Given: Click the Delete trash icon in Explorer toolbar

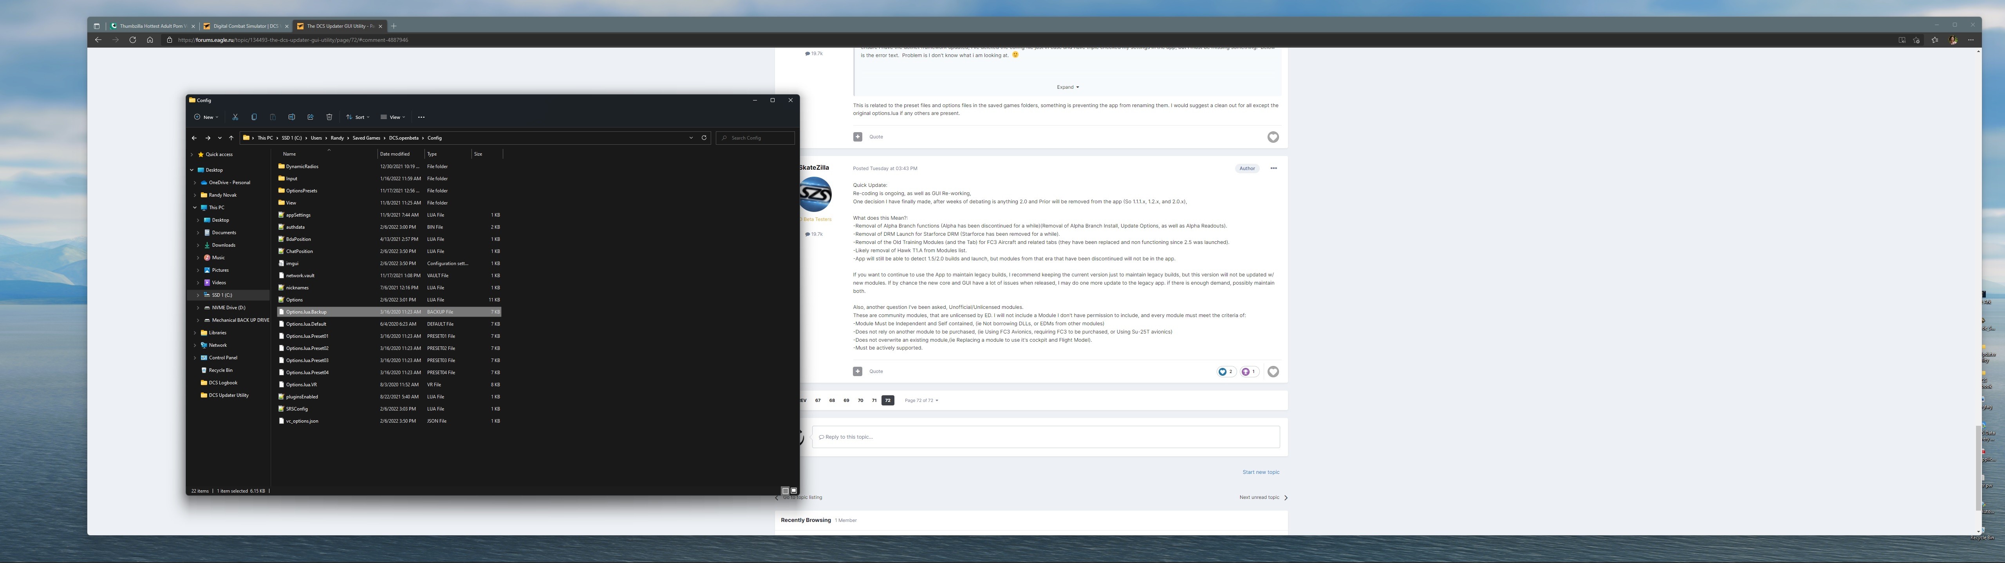Looking at the screenshot, I should [x=329, y=117].
